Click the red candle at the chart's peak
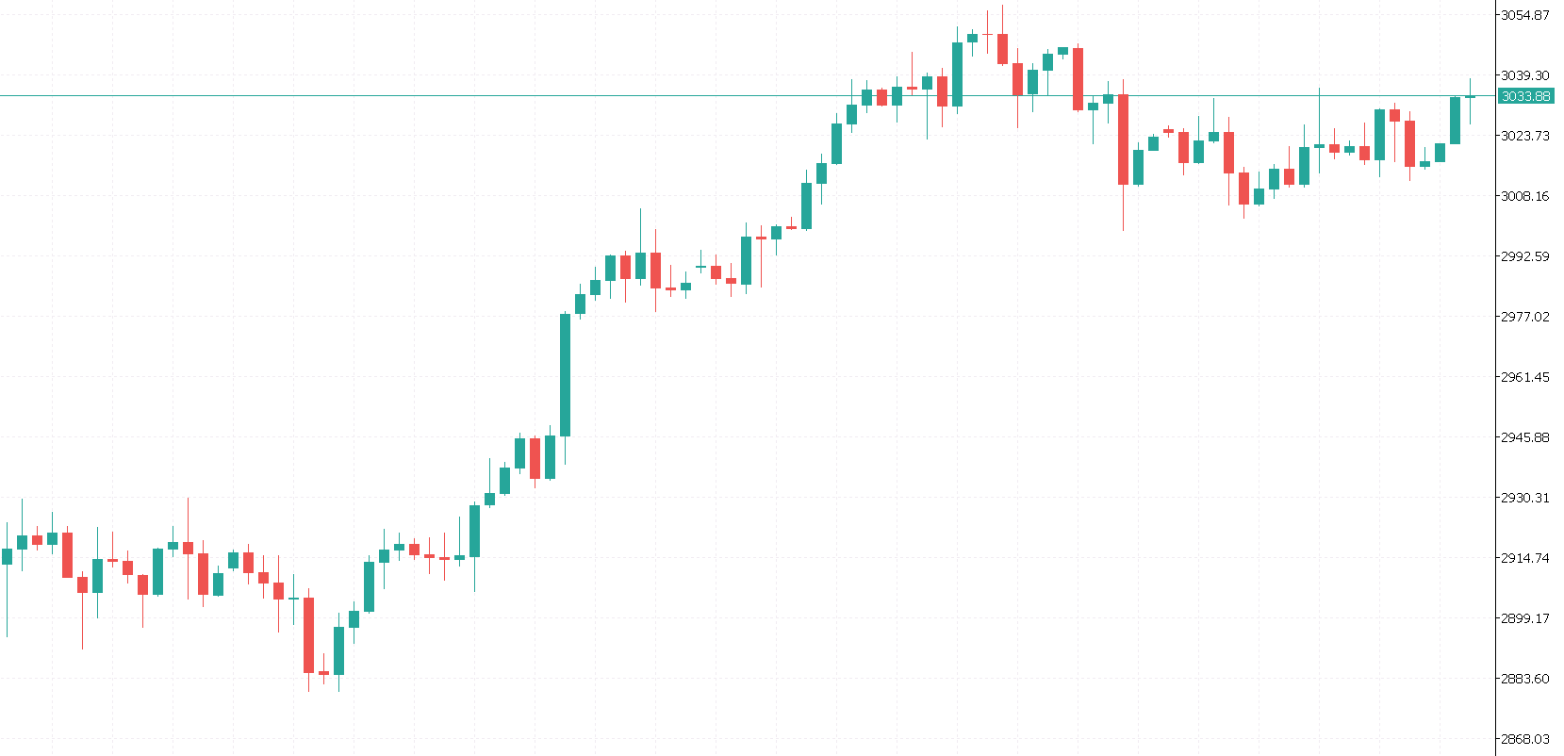Viewport: 1564px width, 756px height. tap(1003, 49)
